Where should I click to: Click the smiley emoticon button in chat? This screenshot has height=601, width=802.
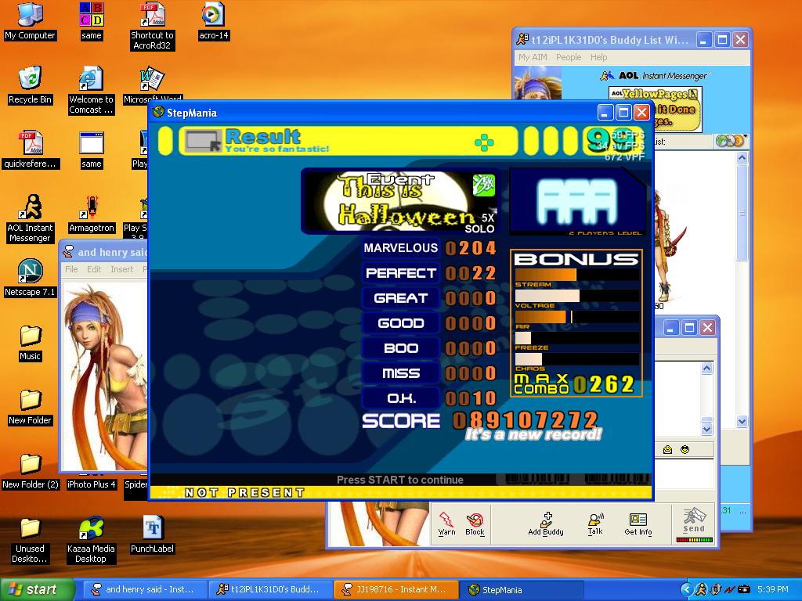coord(685,450)
